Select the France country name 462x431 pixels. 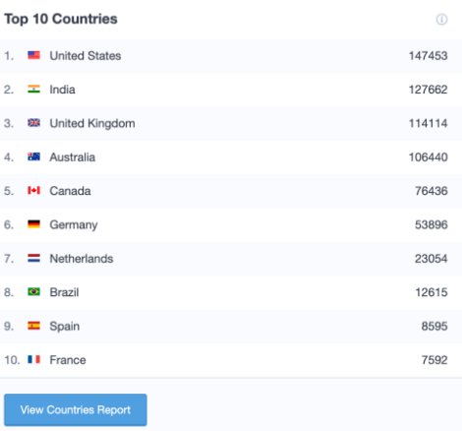[x=68, y=360]
